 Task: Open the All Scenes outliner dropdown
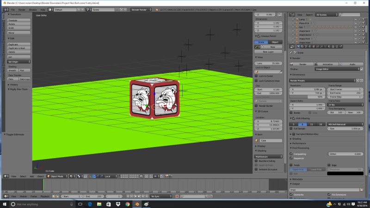tap(327, 15)
